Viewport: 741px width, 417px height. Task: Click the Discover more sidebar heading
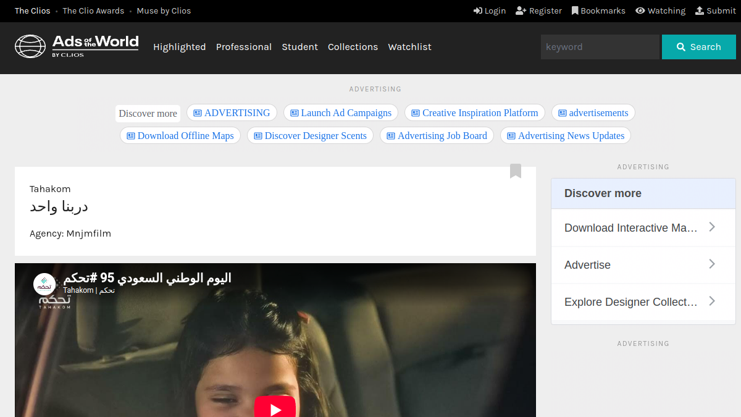click(603, 193)
